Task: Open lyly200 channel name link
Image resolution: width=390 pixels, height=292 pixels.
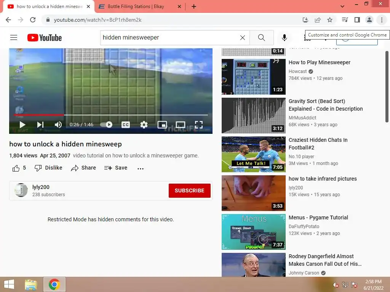Action: pos(41,187)
